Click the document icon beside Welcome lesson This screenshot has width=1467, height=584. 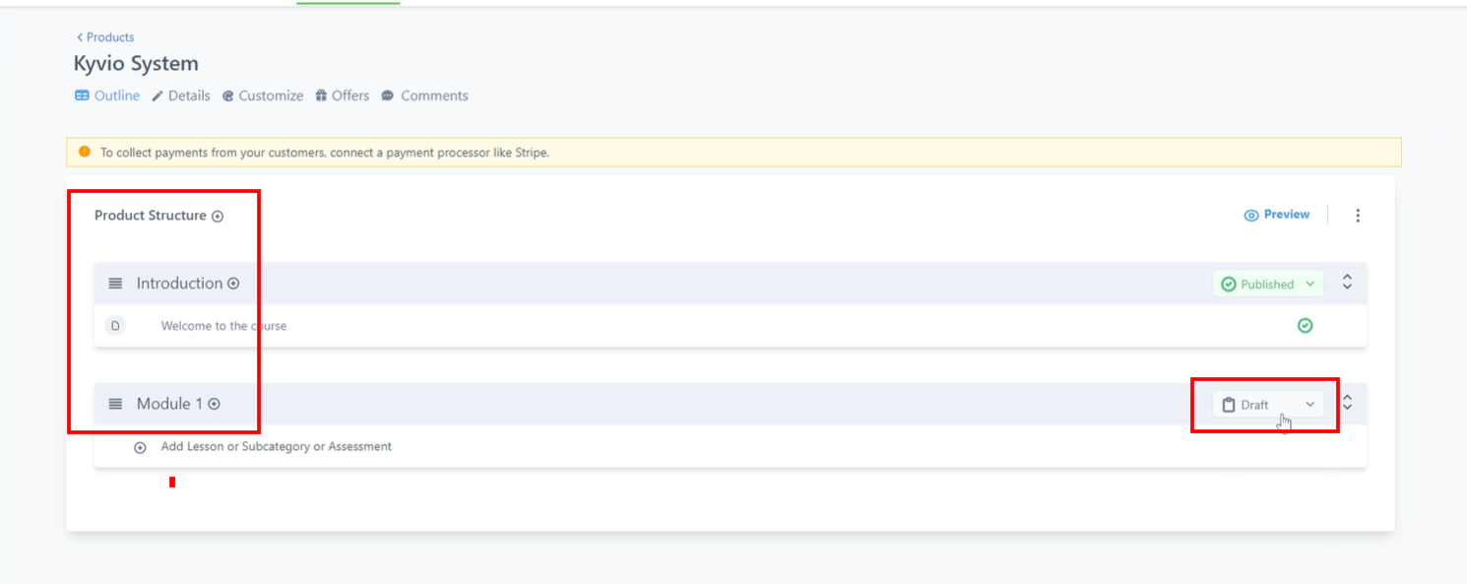115,326
